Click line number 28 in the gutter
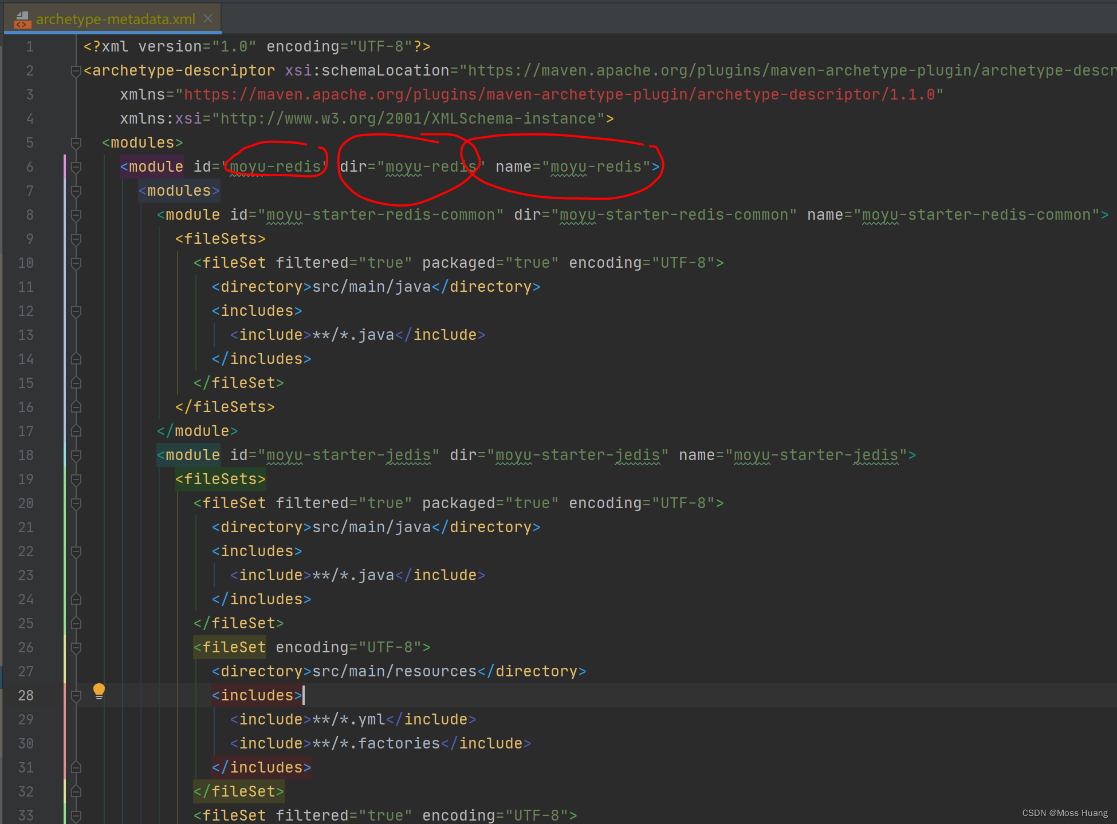1117x824 pixels. [26, 695]
